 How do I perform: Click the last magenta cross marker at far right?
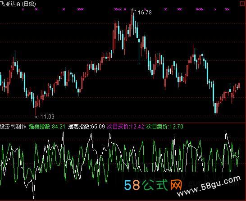coord(227,9)
